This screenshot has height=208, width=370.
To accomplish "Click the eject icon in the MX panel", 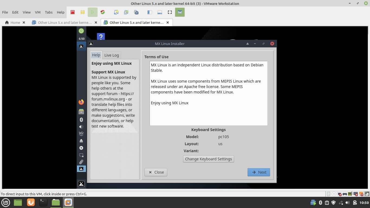I will pyautogui.click(x=81, y=141).
